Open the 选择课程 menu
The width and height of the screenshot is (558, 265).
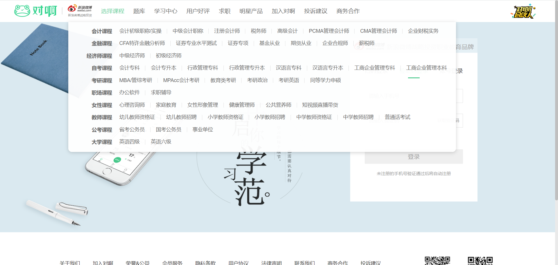pyautogui.click(x=112, y=11)
